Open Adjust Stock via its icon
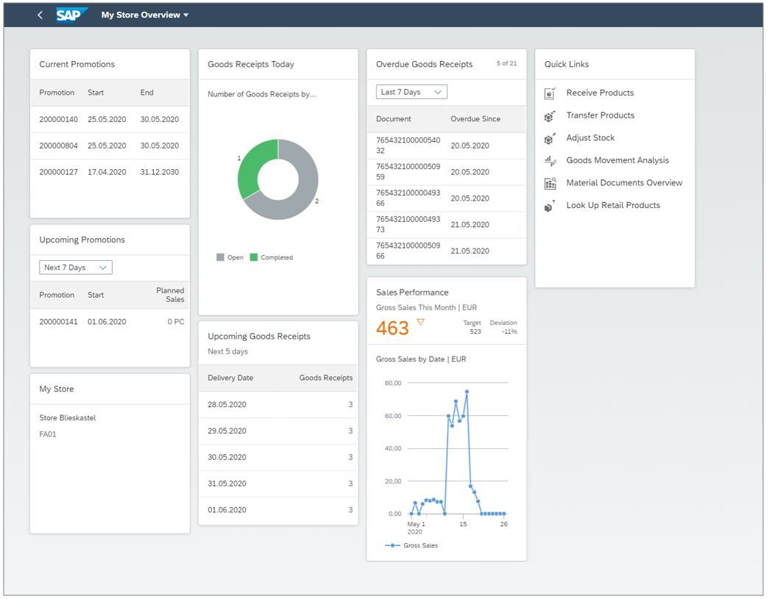This screenshot has height=599, width=769. click(x=548, y=137)
